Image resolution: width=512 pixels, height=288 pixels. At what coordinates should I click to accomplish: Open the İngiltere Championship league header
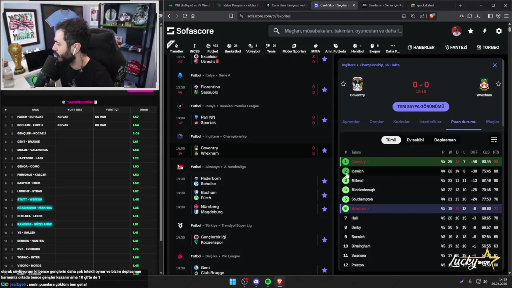coord(218,136)
